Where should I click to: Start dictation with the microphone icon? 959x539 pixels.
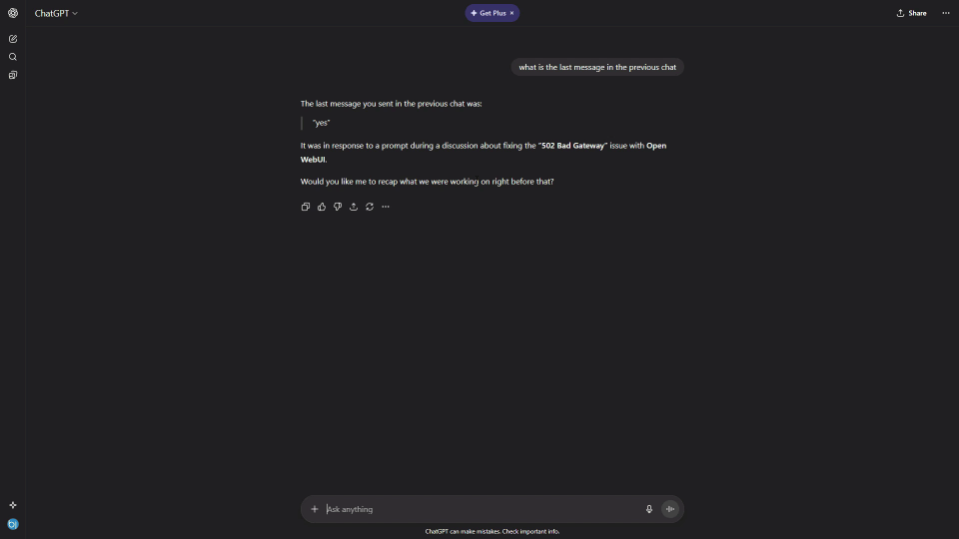(649, 509)
